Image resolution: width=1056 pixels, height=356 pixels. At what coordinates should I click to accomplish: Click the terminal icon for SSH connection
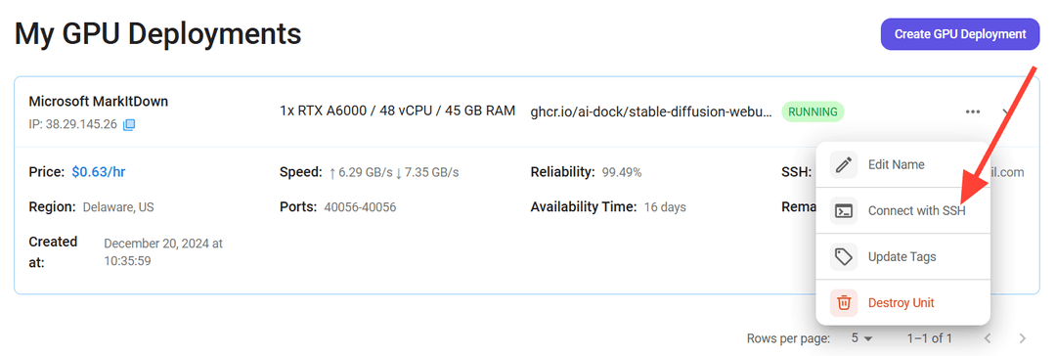843,211
